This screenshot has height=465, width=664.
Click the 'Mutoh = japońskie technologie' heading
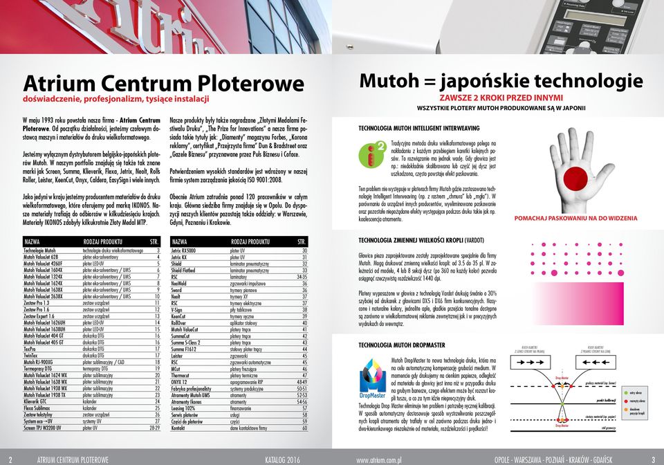[501, 80]
